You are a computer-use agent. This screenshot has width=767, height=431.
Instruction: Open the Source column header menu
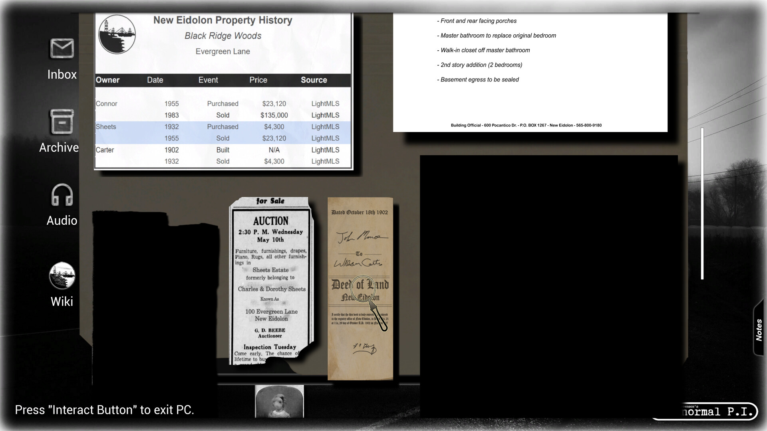coord(314,80)
